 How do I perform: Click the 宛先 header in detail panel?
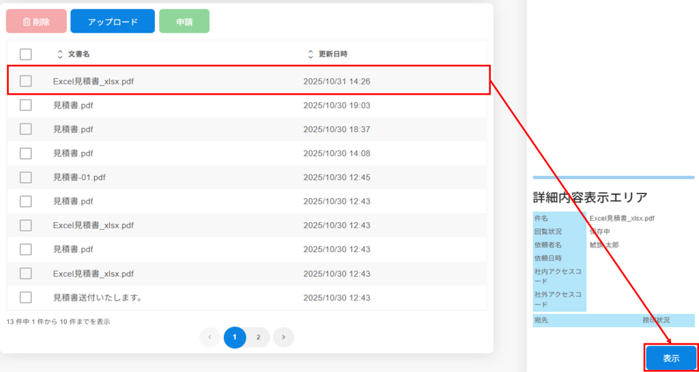point(541,320)
